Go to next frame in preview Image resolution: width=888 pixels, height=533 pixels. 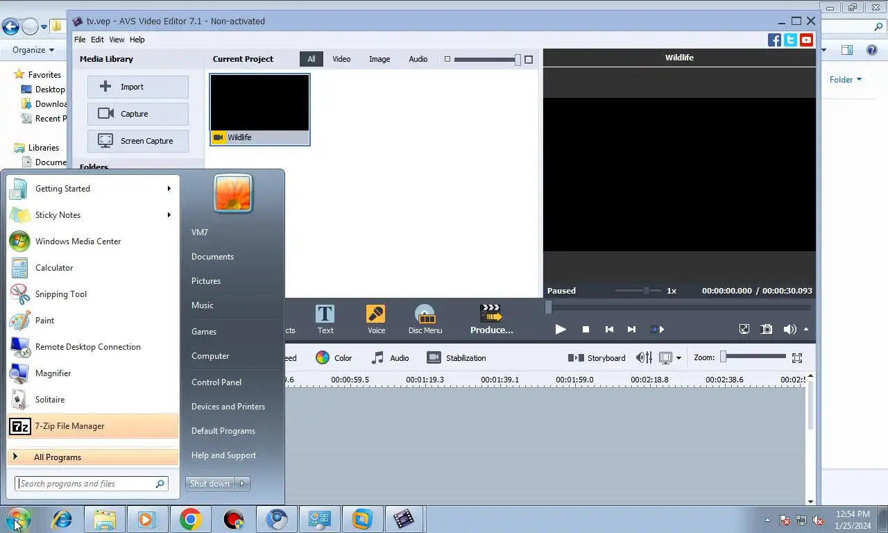[x=631, y=330]
